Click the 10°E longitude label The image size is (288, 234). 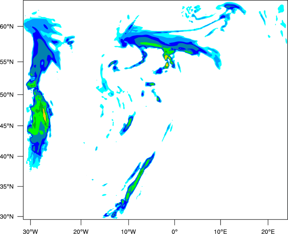220,231
